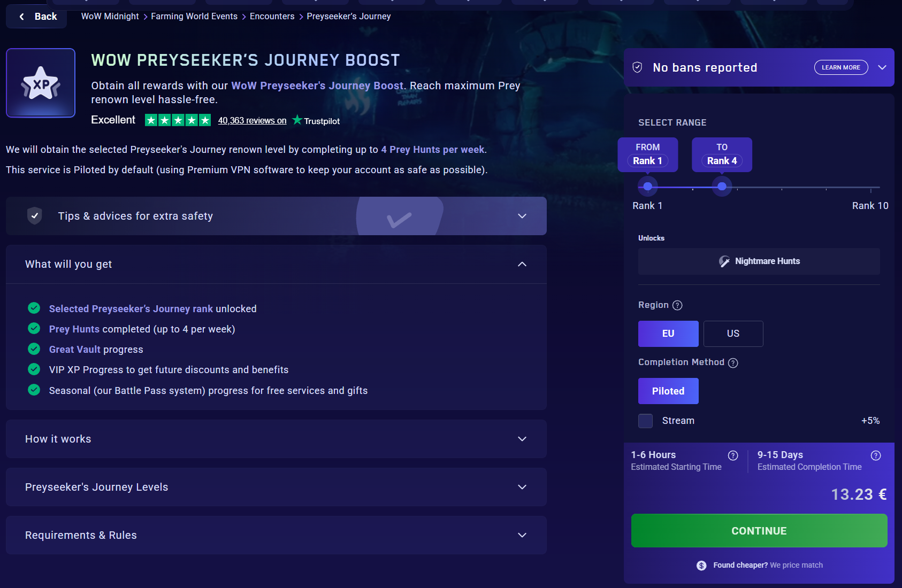Expand the No bans reported panel
Screen dimensions: 902x588
(x=882, y=67)
